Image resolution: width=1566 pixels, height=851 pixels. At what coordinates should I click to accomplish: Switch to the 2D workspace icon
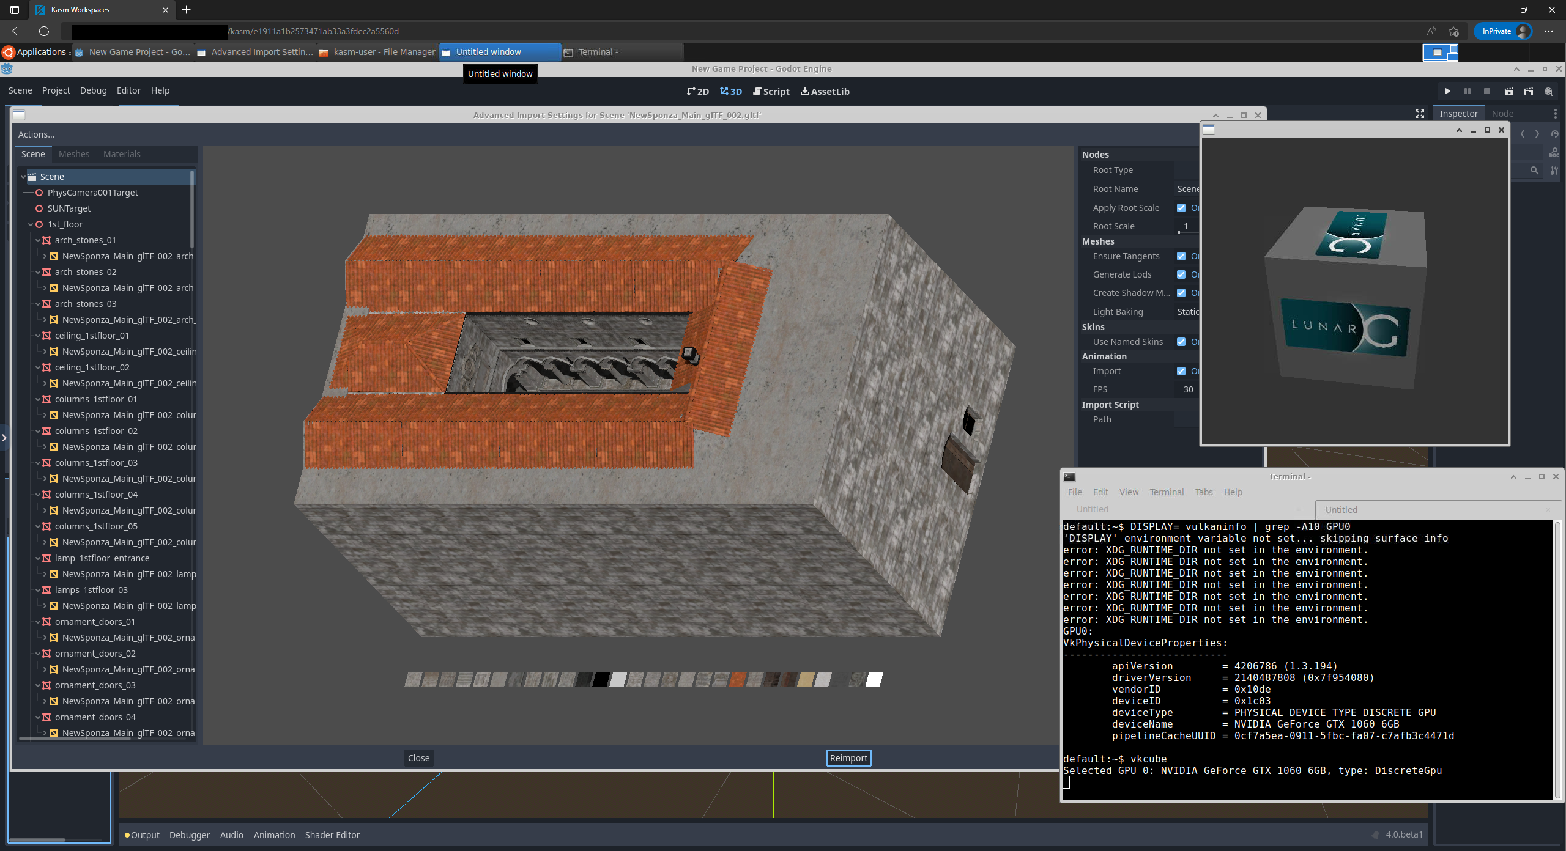(698, 91)
